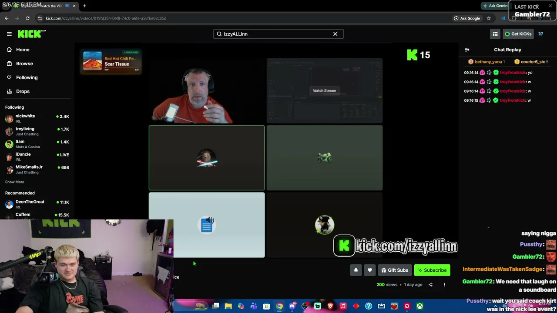557x313 pixels.
Task: Collapse the Chat Replay panel
Action: pos(467,50)
